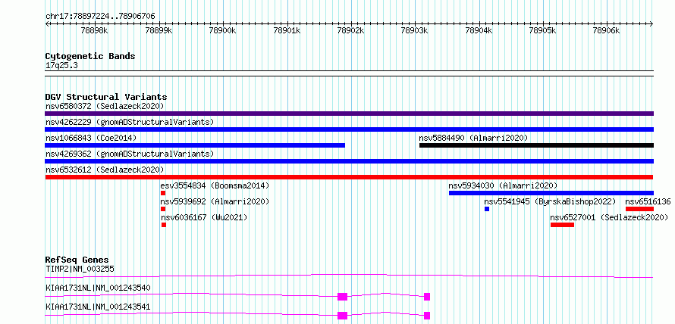
Task: Click the second exon box of NM_001243540
Action: 427,297
